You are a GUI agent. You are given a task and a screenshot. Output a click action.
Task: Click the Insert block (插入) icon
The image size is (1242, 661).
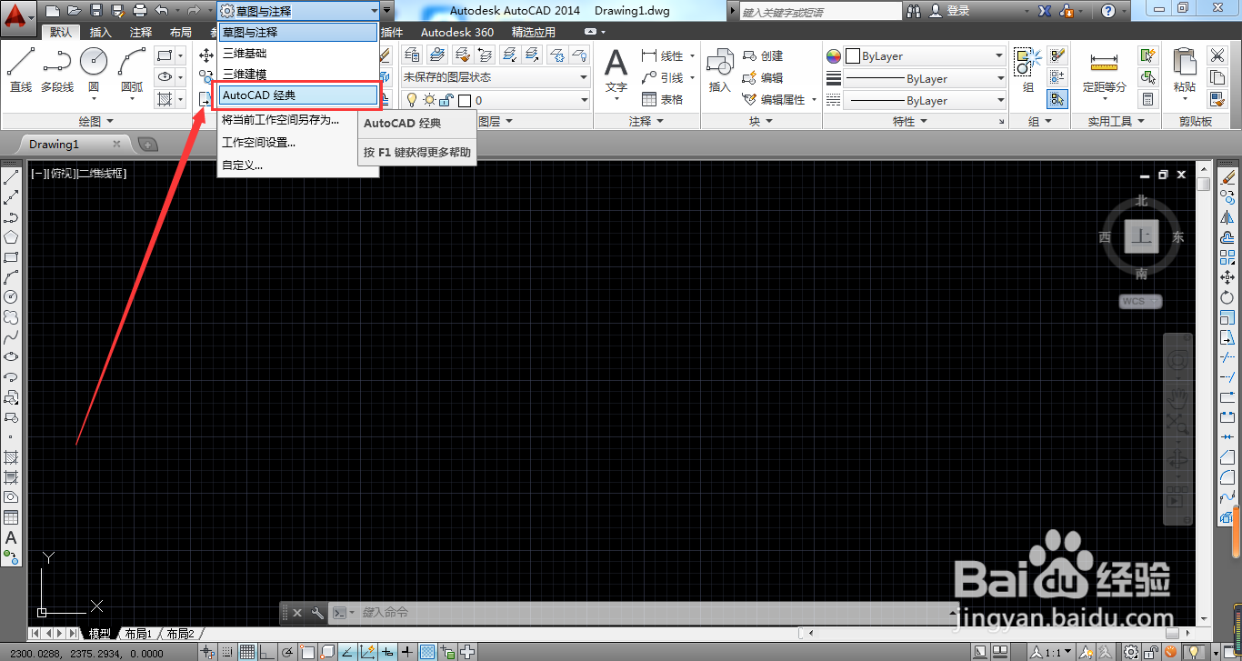pos(720,70)
